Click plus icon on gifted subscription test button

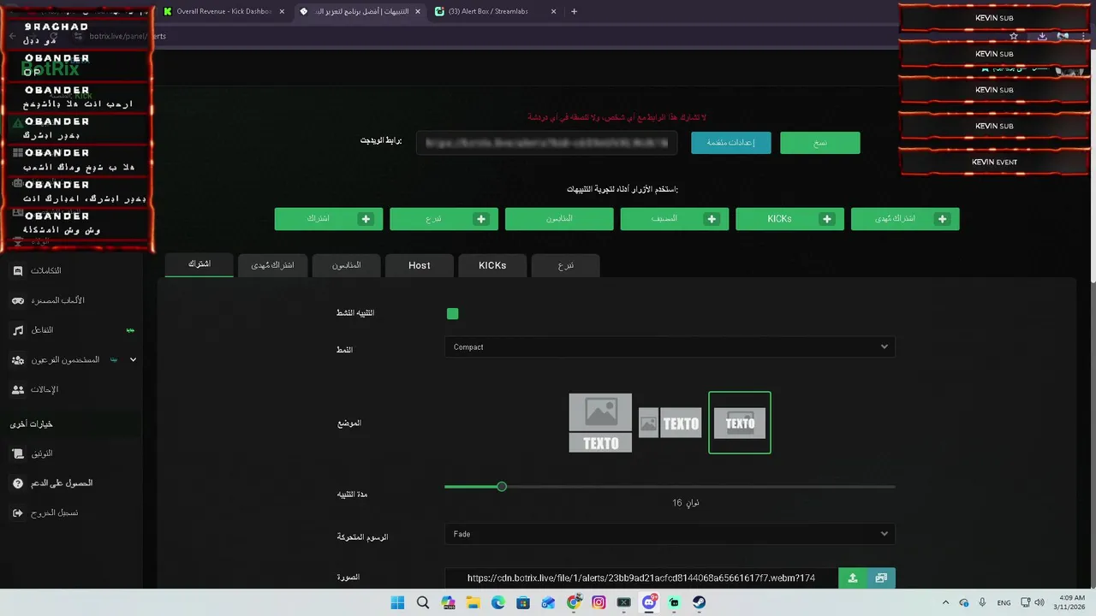pyautogui.click(x=942, y=219)
